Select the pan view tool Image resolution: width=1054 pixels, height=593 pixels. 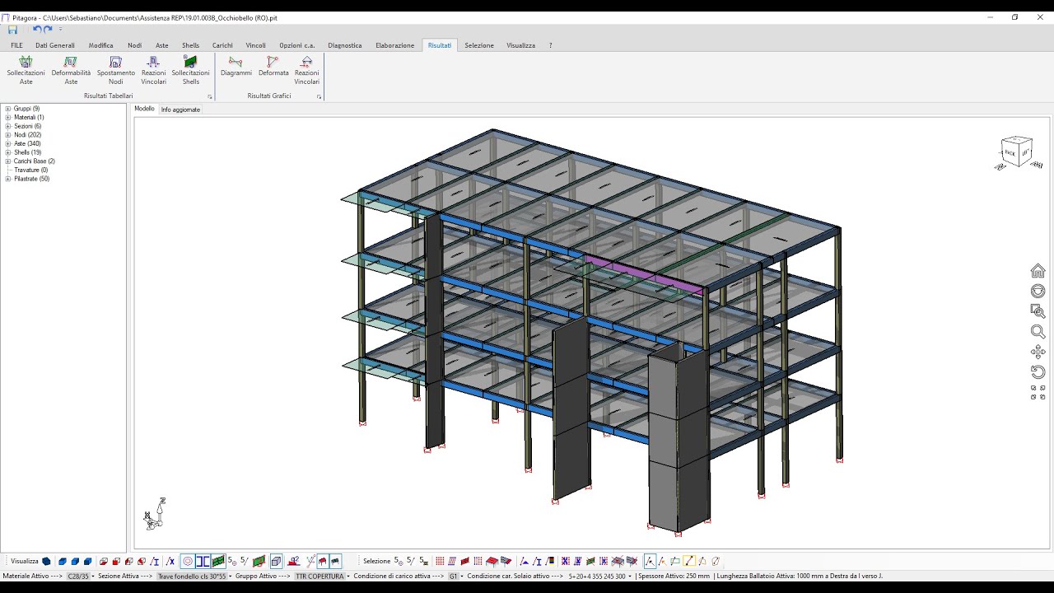tap(1038, 352)
